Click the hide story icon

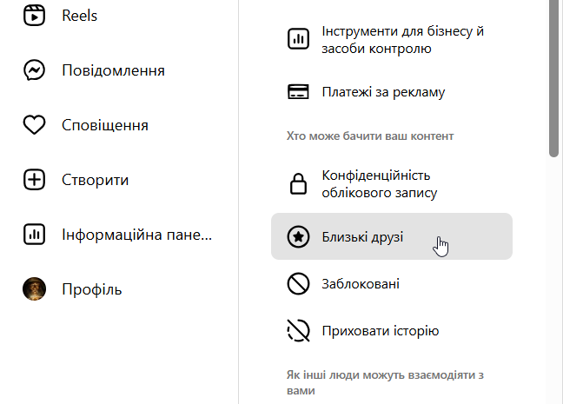tap(298, 331)
